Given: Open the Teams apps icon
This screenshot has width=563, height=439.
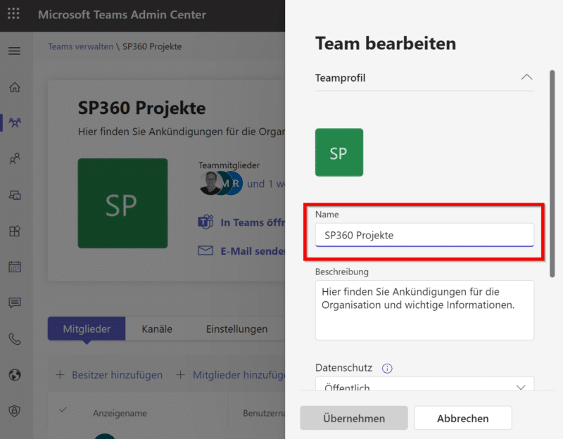Looking at the screenshot, I should 15,231.
